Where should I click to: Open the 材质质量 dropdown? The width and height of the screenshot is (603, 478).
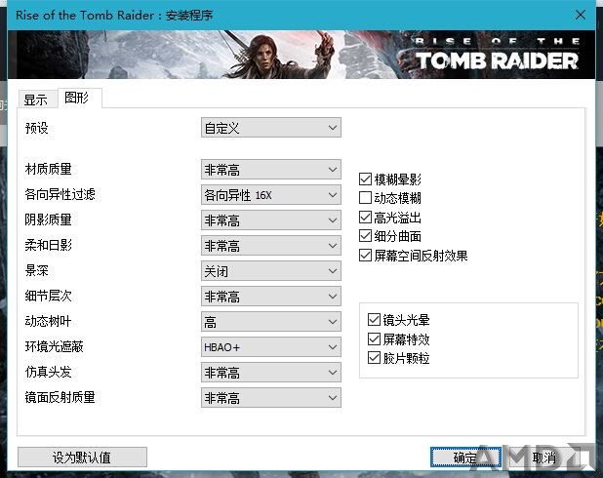point(270,169)
